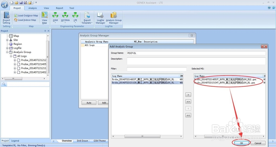Collapse the Analysis Group tree node
This screenshot has height=147, width=276.
point(7,52)
